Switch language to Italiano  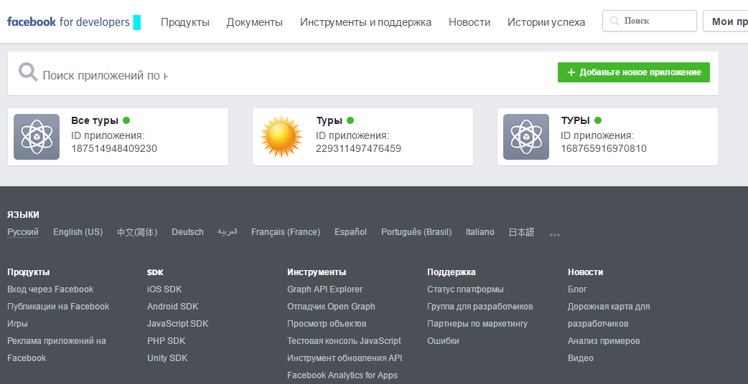(x=480, y=232)
